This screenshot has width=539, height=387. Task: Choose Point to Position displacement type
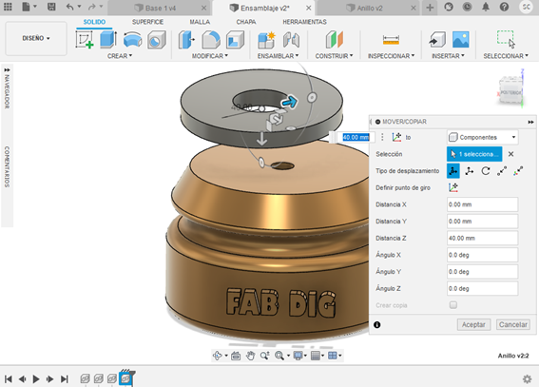tap(518, 171)
